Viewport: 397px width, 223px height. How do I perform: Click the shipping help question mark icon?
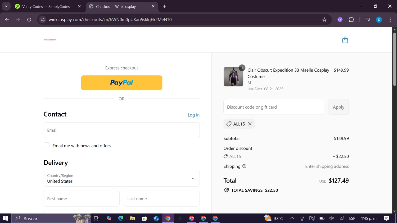click(244, 166)
